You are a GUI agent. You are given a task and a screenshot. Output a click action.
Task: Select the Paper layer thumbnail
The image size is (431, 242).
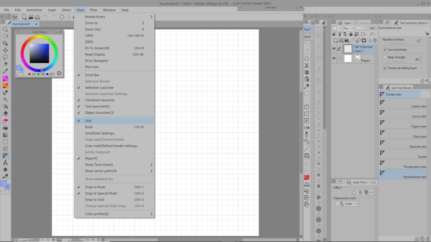tap(348, 59)
